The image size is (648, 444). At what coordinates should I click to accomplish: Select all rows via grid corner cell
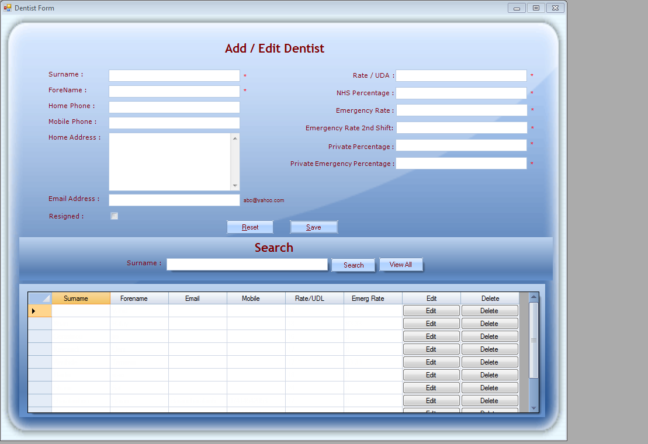coord(40,299)
